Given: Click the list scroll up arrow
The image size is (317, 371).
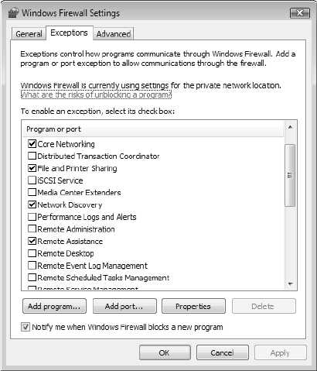Looking at the screenshot, I should coord(290,127).
